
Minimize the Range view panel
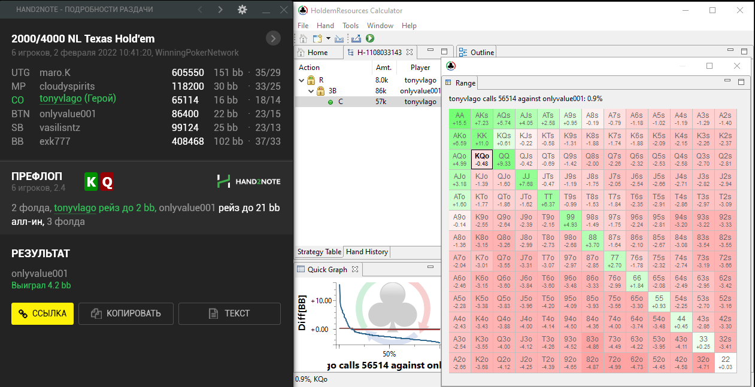click(726, 81)
